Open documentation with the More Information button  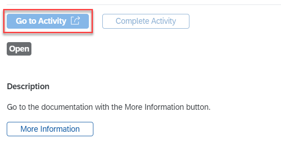tap(50, 129)
